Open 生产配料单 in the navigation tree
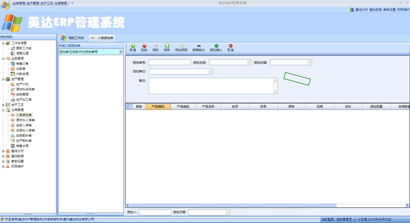 pos(24,141)
